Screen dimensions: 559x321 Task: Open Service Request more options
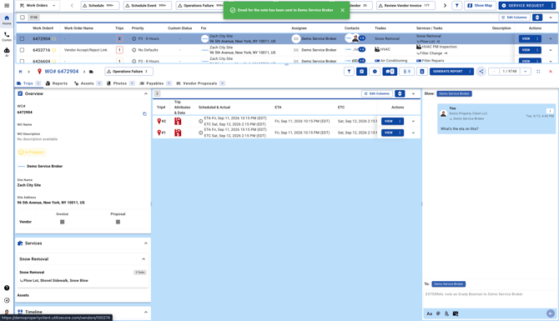click(552, 5)
